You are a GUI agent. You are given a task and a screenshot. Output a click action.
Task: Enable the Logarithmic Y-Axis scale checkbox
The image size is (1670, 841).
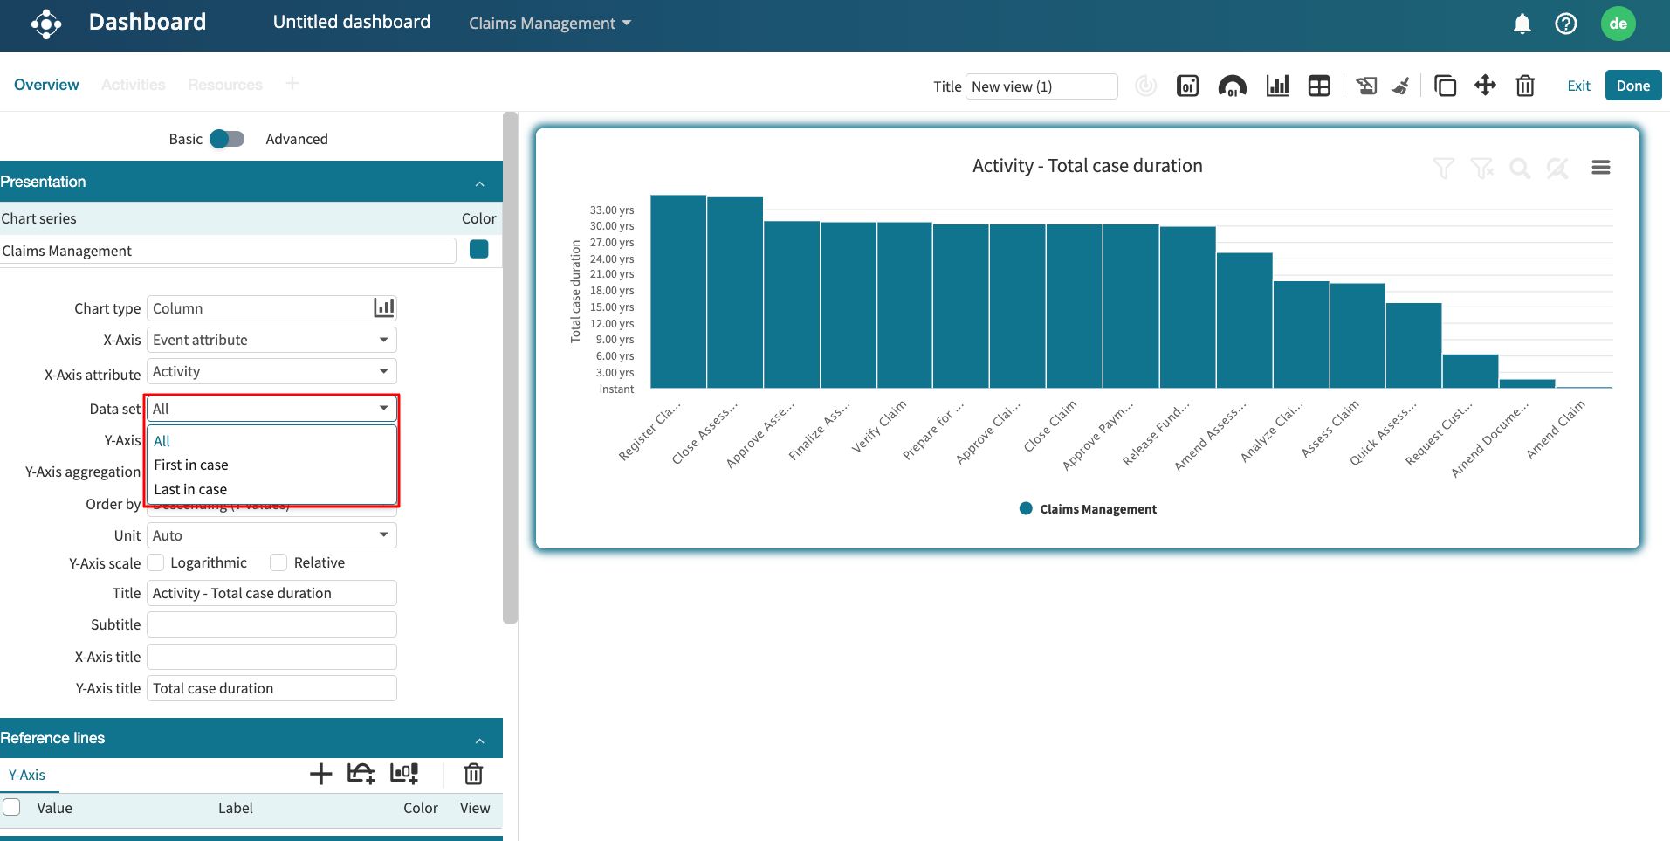pyautogui.click(x=156, y=562)
